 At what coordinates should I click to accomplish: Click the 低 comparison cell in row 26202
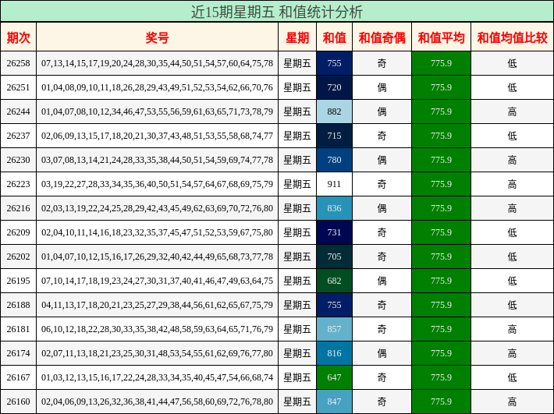point(513,257)
